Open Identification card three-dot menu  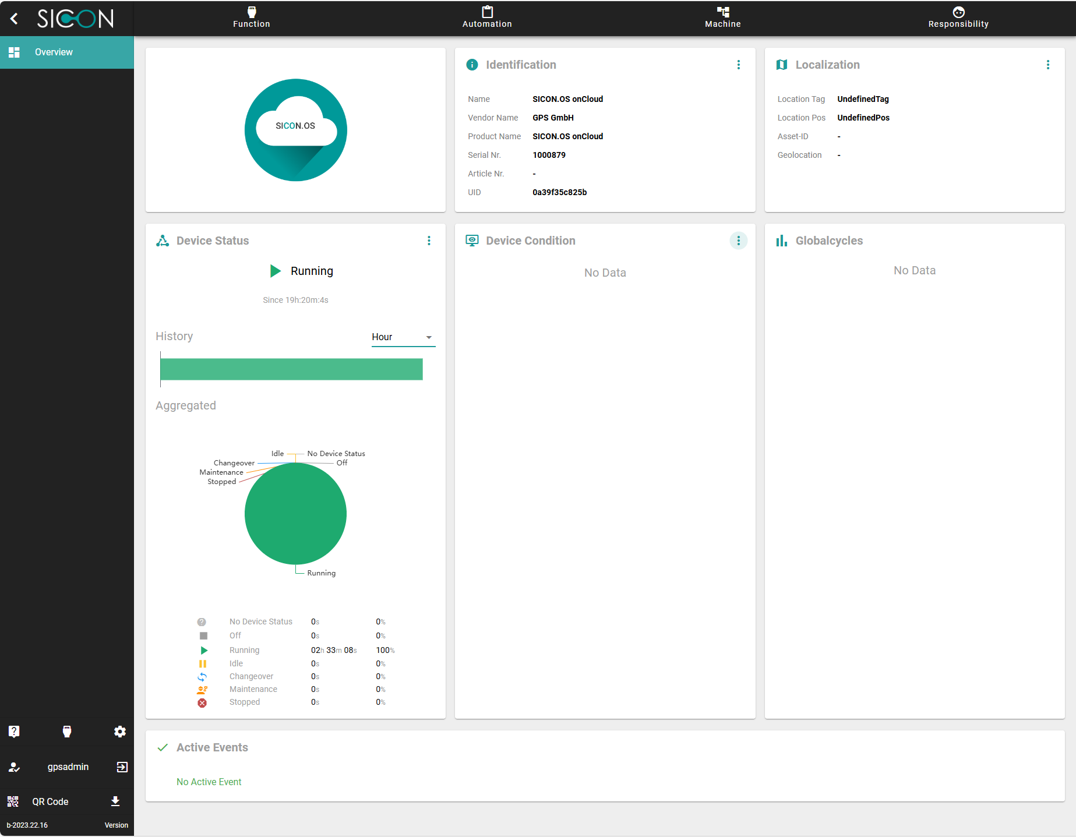tap(738, 65)
